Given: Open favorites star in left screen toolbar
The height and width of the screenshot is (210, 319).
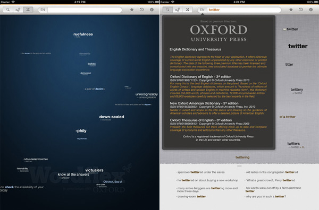Looking at the screenshot, I should point(132,10).
